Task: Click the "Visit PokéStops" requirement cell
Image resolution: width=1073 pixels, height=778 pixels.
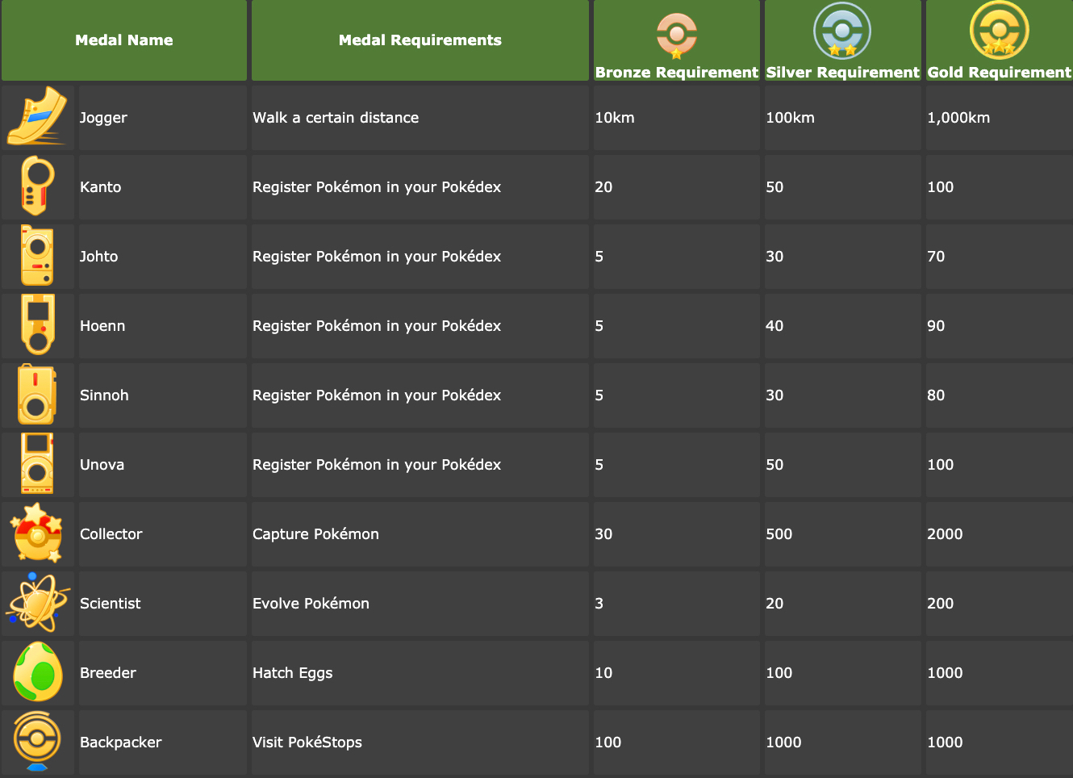Action: [307, 742]
